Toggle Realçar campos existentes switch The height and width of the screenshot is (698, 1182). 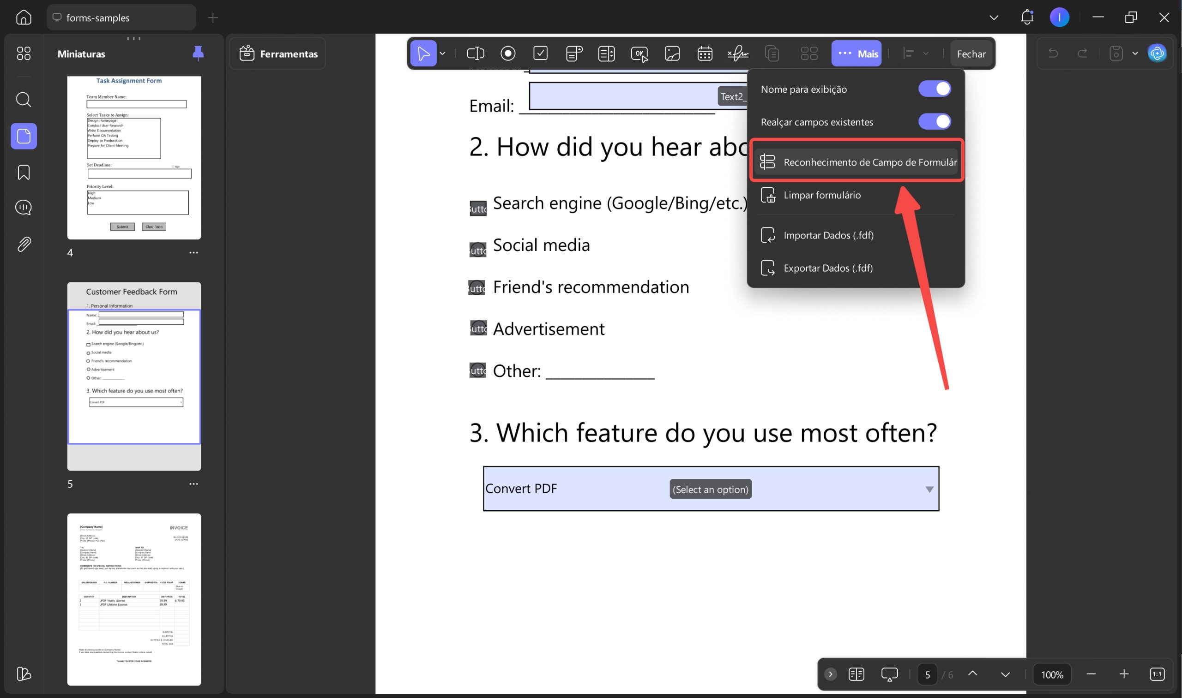point(935,122)
